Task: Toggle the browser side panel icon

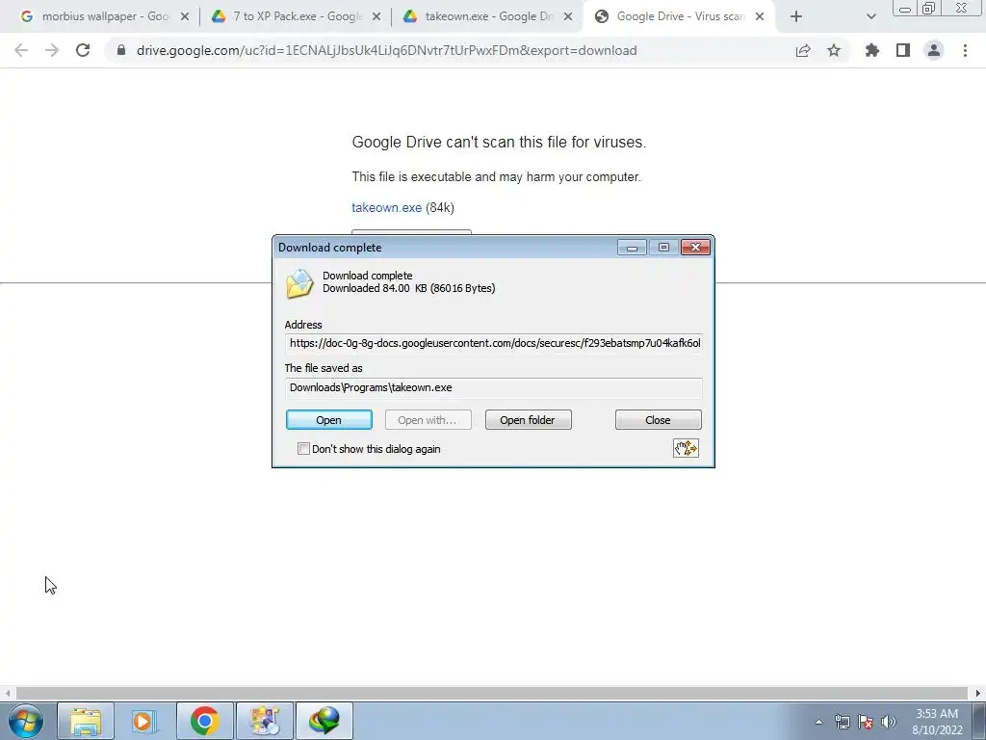Action: coord(903,50)
